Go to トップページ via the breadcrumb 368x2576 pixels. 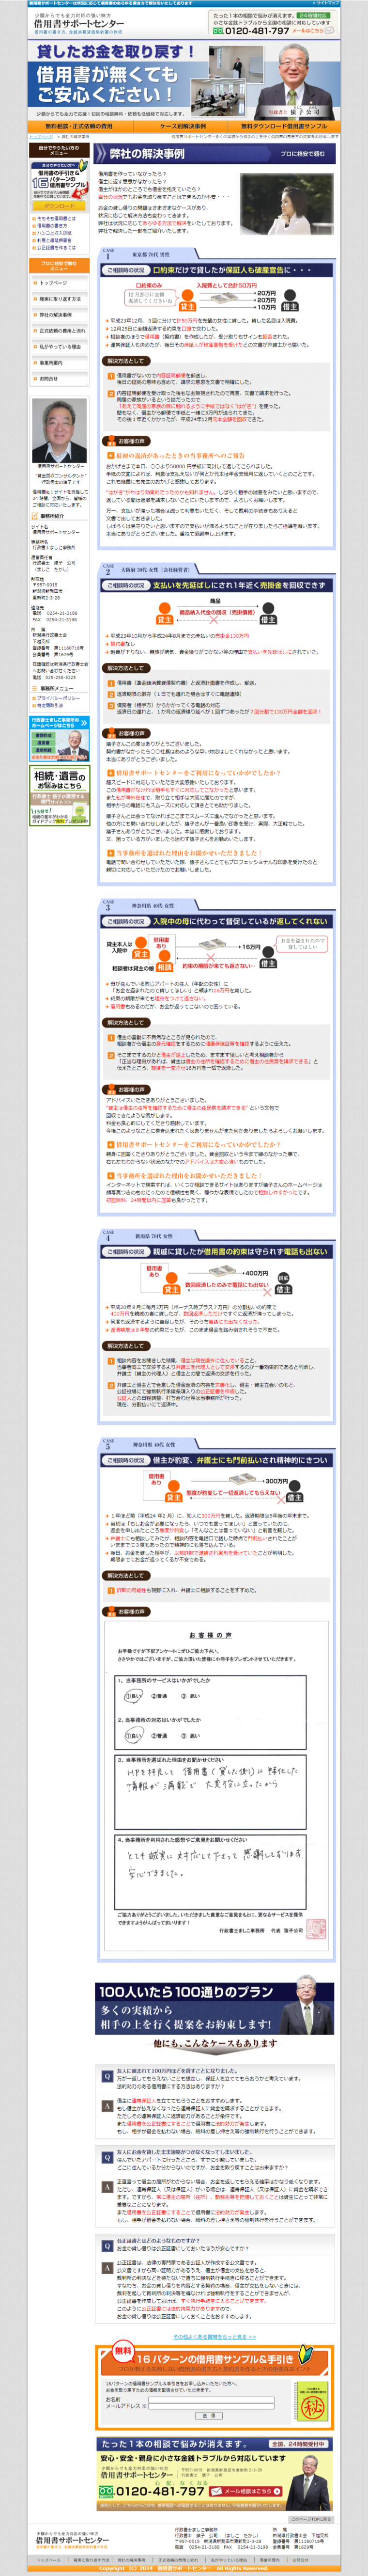pyautogui.click(x=42, y=137)
